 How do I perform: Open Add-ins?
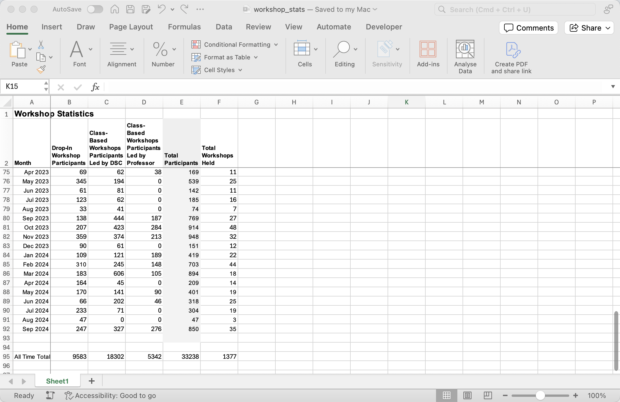click(428, 54)
